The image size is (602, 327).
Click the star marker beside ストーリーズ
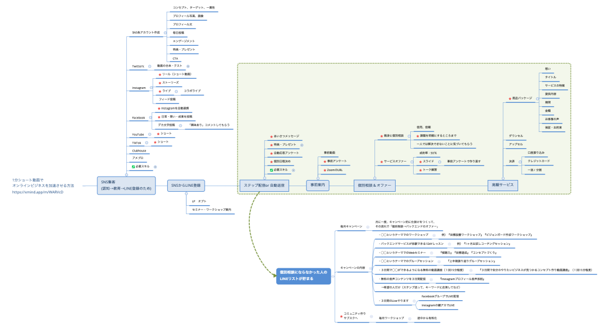(159, 83)
